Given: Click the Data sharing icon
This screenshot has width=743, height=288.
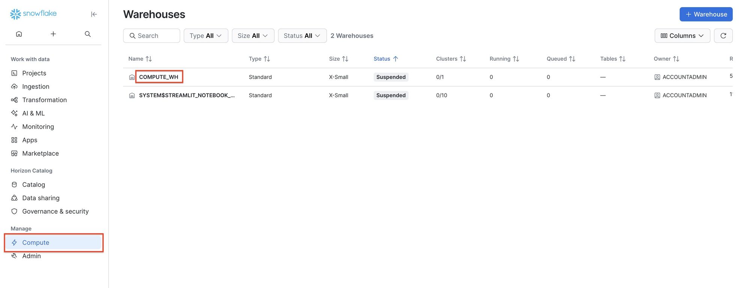Looking at the screenshot, I should [14, 198].
